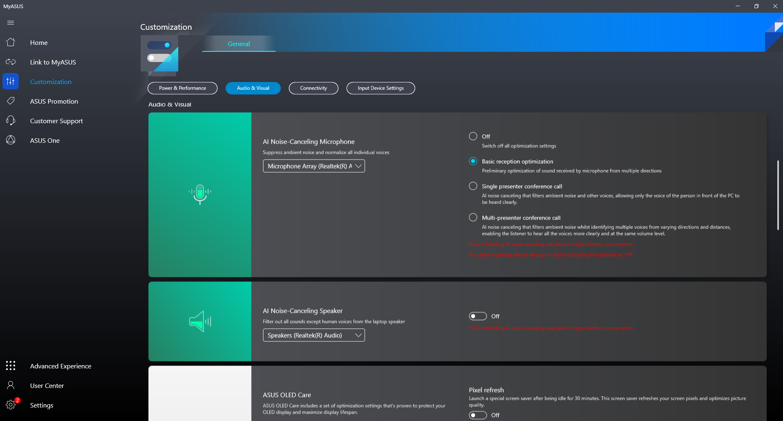The height and width of the screenshot is (421, 783).
Task: Open the Connectivity section
Action: point(314,88)
